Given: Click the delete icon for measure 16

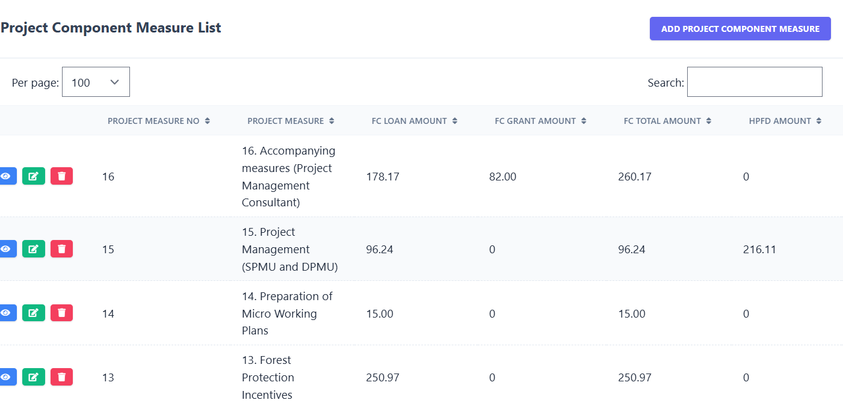Looking at the screenshot, I should click(61, 176).
